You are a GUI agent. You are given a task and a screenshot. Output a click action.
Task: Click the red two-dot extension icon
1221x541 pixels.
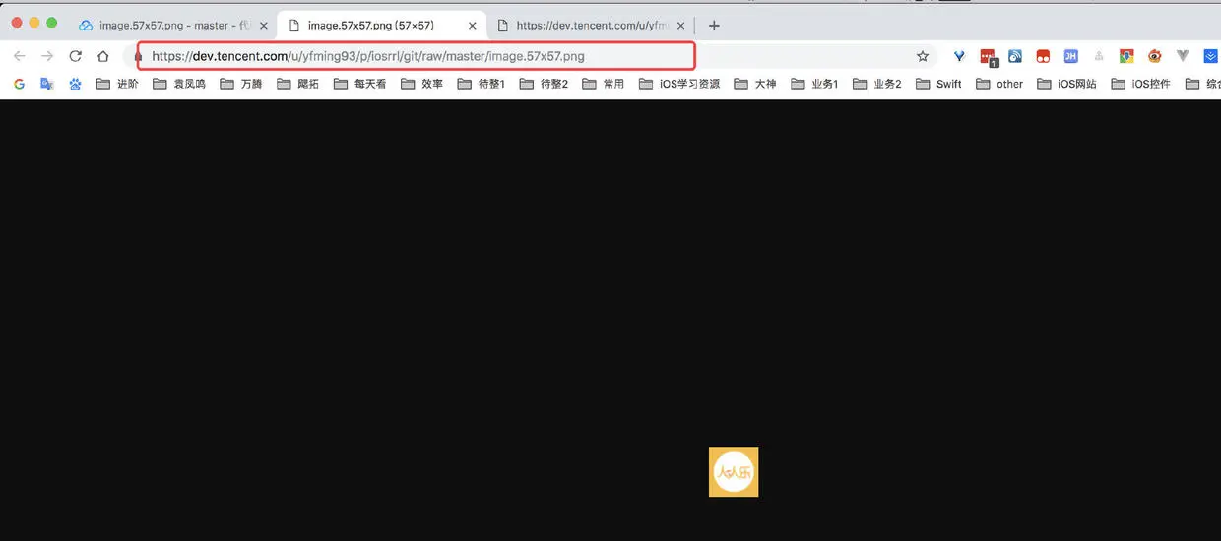click(x=1043, y=56)
